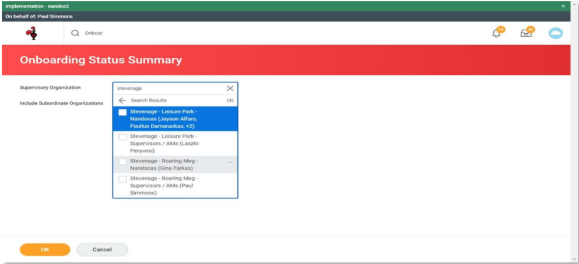Click the On behalf of: Paul Simmons text
This screenshot has height=264, width=579.
pos(38,16)
